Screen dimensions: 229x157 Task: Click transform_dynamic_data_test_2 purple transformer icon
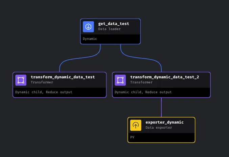tap(120, 80)
